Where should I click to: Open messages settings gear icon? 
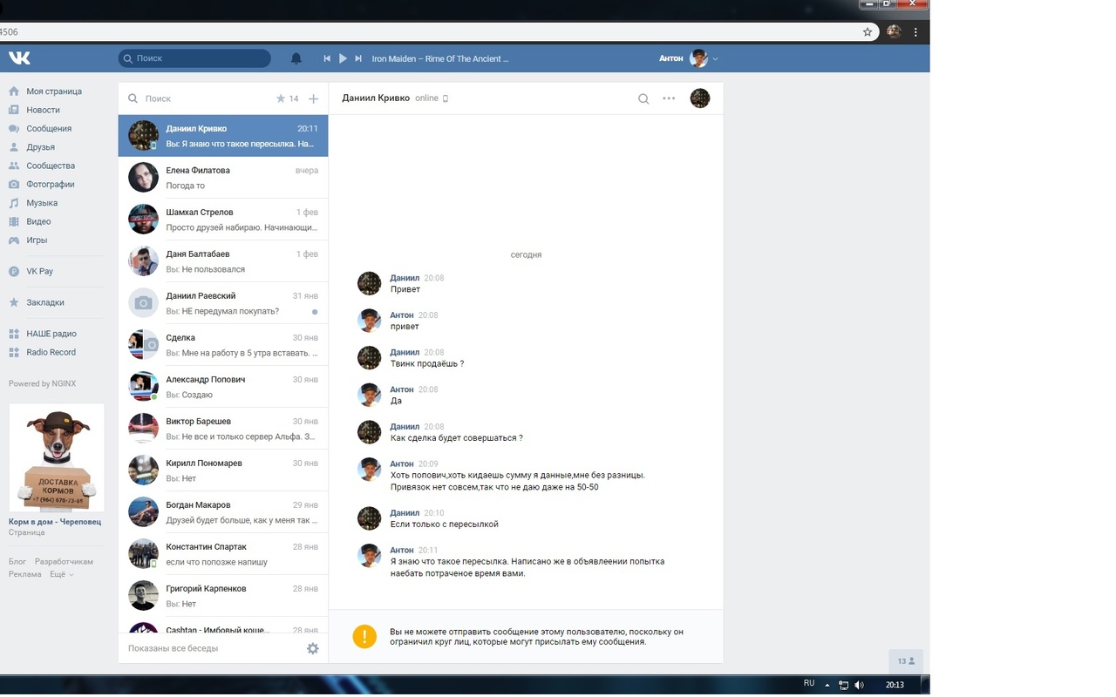point(313,648)
